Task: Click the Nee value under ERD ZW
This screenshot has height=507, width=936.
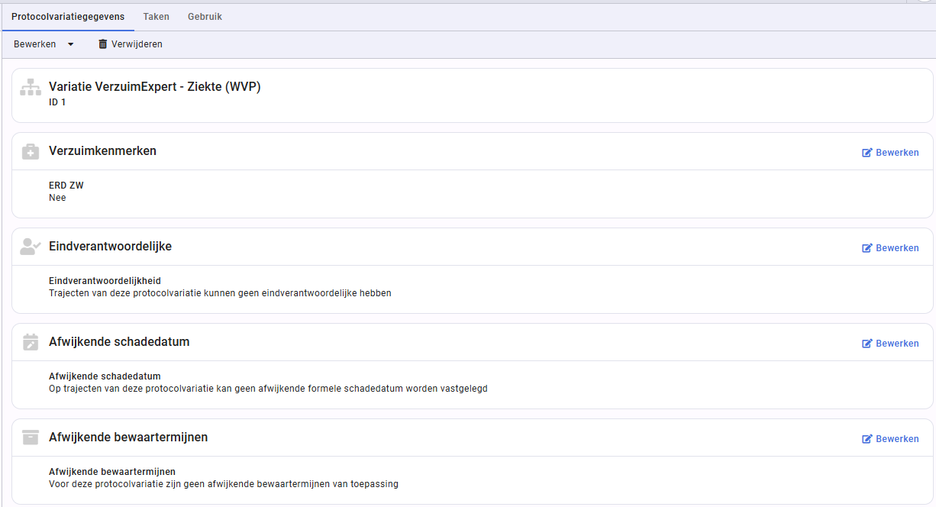Action: 57,198
